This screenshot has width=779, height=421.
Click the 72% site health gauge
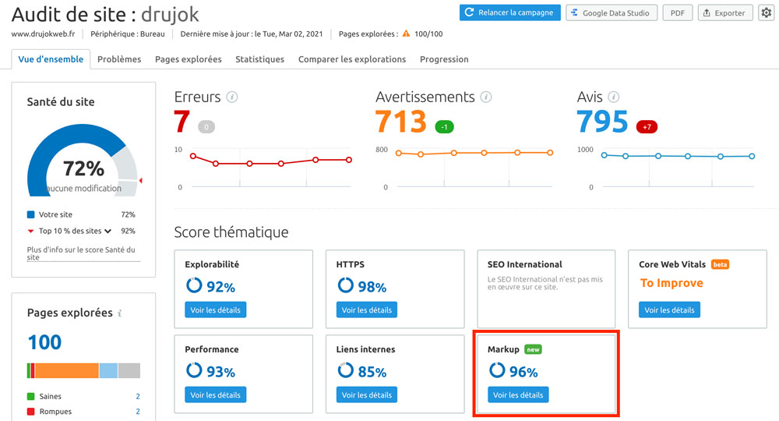point(83,160)
